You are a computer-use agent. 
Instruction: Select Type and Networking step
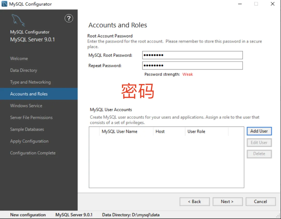[x=30, y=82]
